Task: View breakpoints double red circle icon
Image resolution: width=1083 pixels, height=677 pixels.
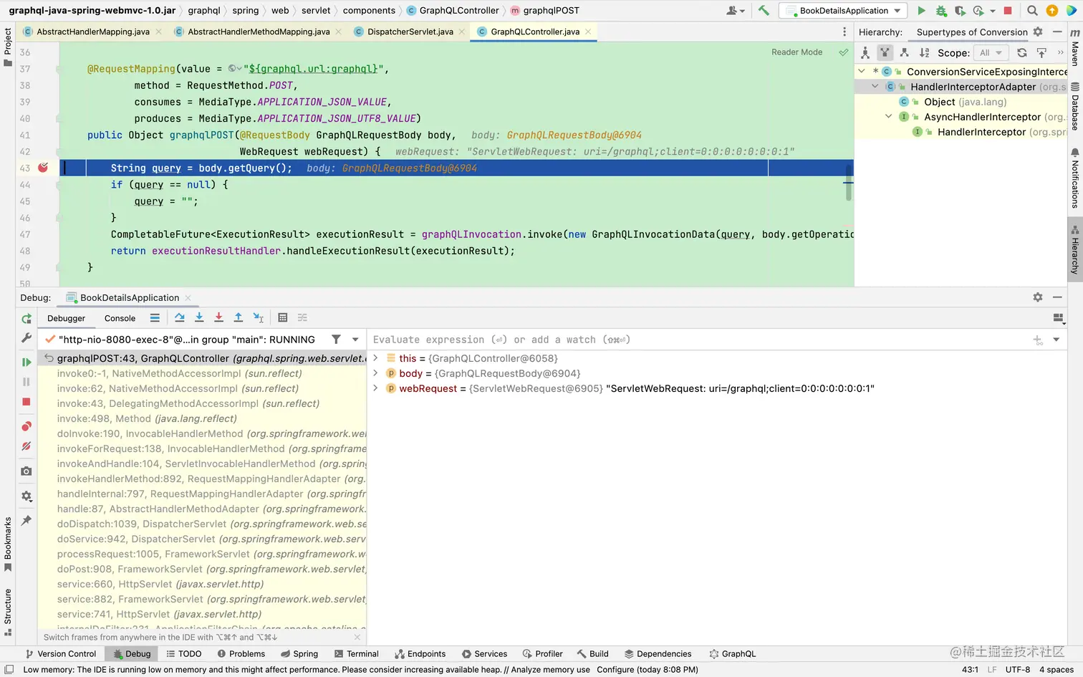Action: point(27,426)
